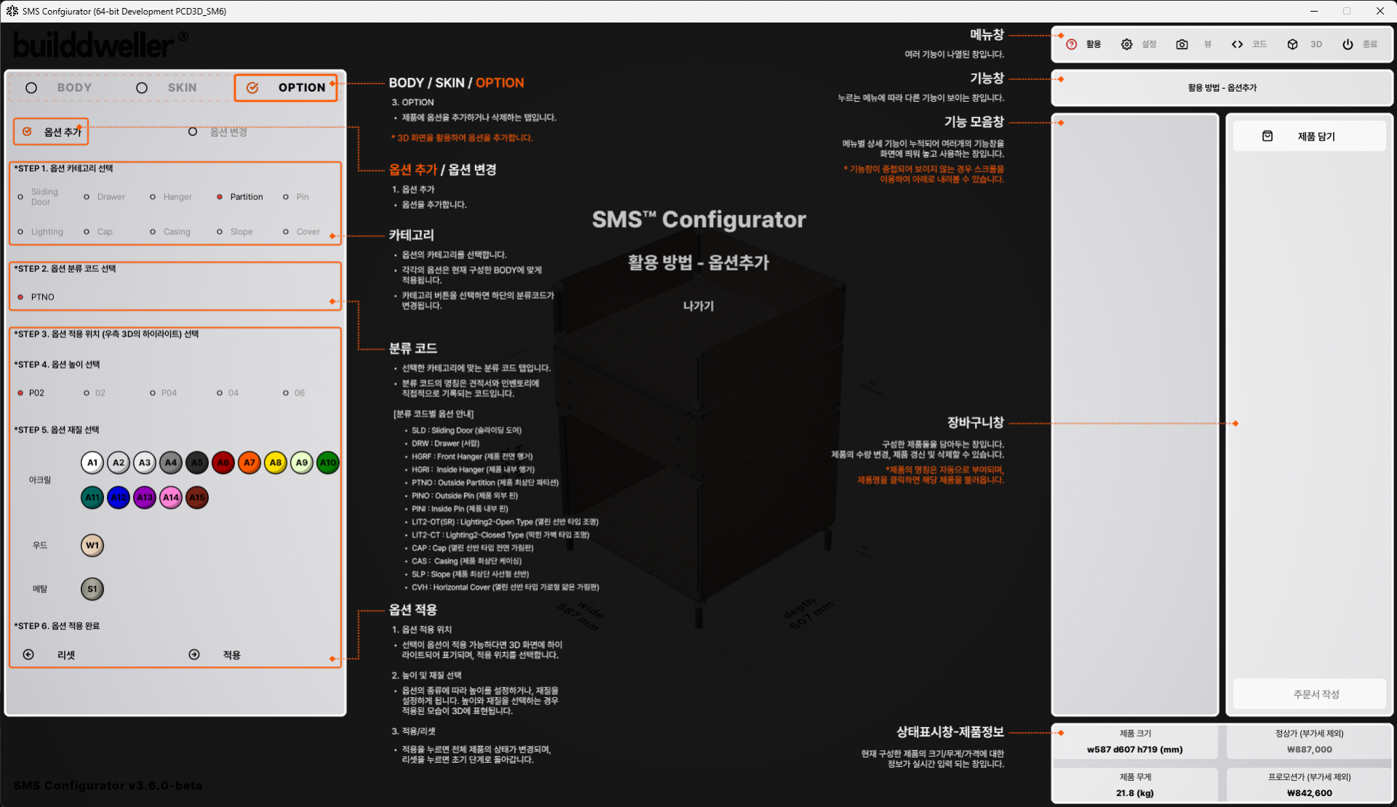Open settings via the gear icon
The image size is (1397, 807).
[1126, 44]
